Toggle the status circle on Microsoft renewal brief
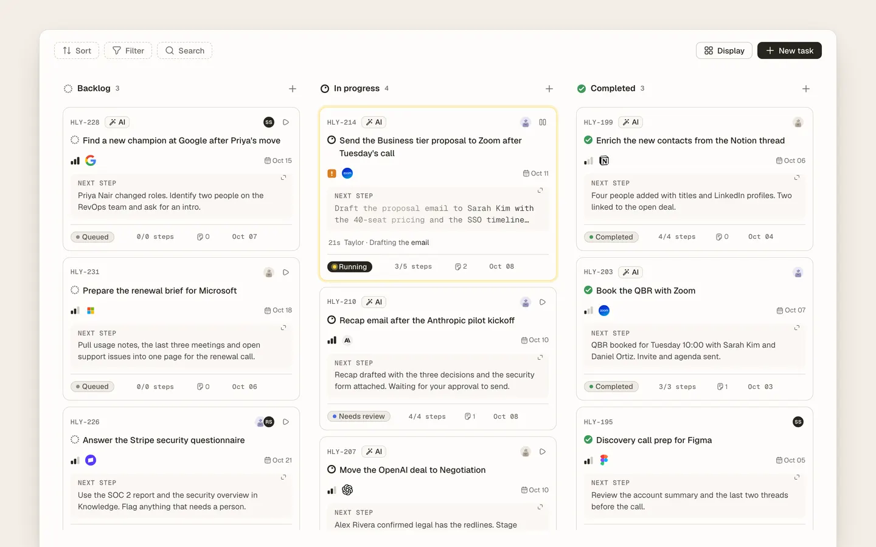The height and width of the screenshot is (547, 876). [75, 291]
